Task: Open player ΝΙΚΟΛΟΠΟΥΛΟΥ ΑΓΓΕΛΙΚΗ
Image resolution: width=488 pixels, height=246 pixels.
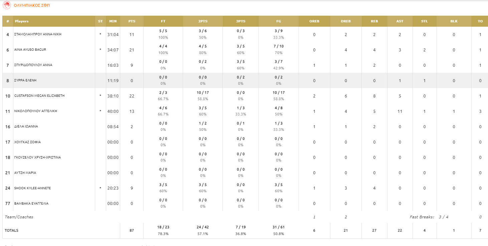Action: (x=35, y=111)
